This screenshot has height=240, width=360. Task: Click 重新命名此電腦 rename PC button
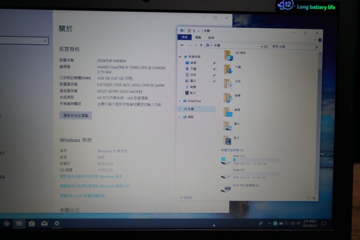76,115
